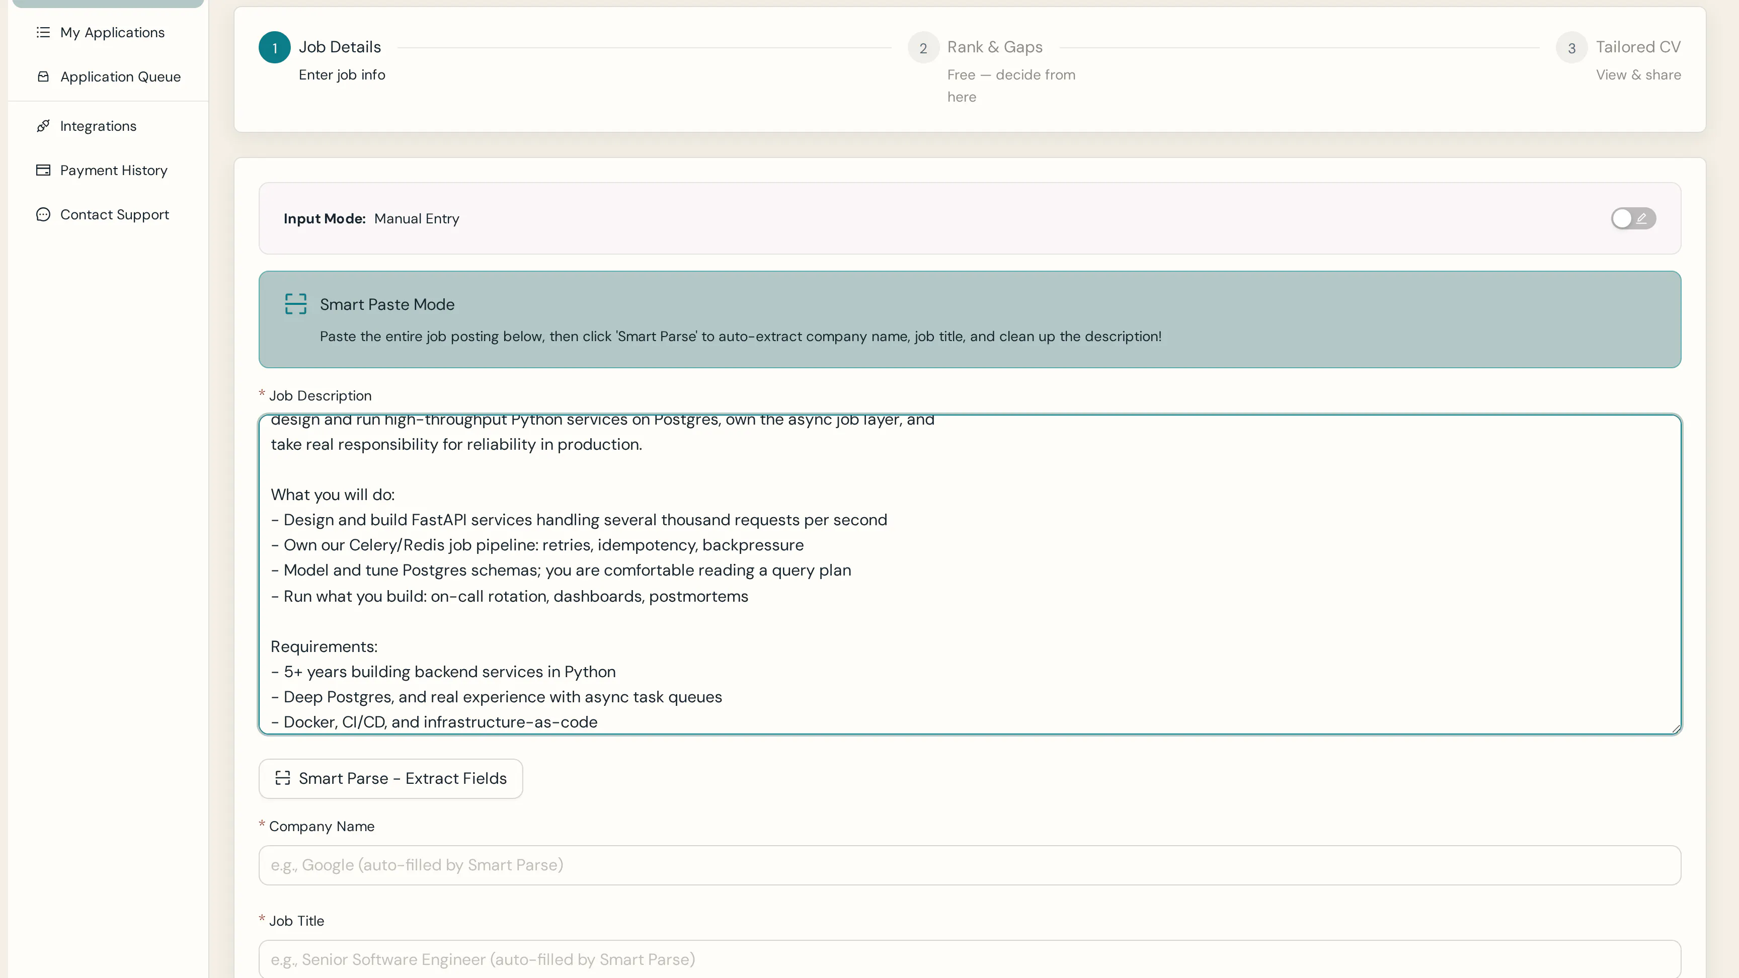Go to Integrations page
Viewport: 1739px width, 978px height.
coord(108,126)
